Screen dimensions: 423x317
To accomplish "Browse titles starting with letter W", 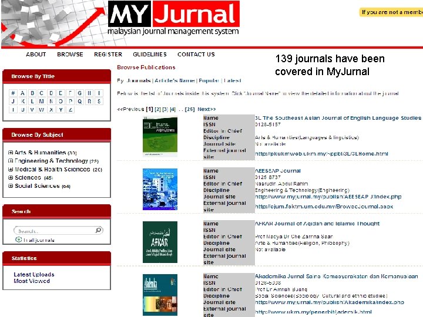I will (x=42, y=110).
